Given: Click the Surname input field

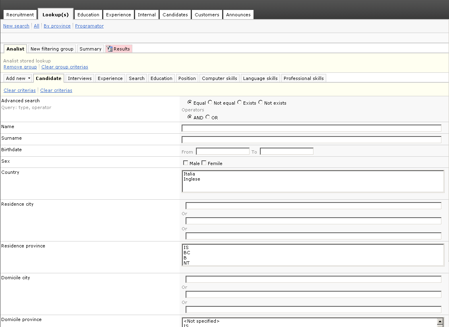Looking at the screenshot, I should tap(312, 140).
